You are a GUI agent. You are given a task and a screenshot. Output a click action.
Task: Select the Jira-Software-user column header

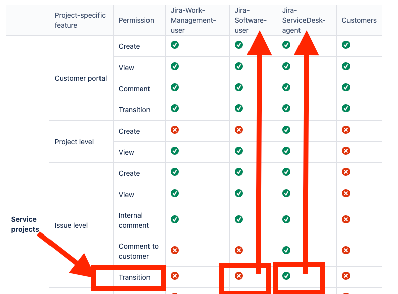(251, 20)
